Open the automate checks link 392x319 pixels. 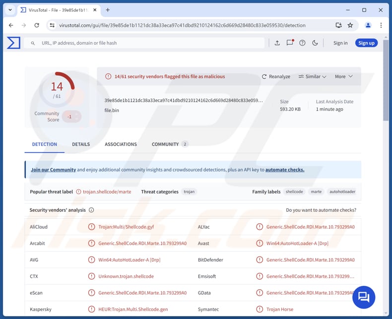[x=285, y=170]
